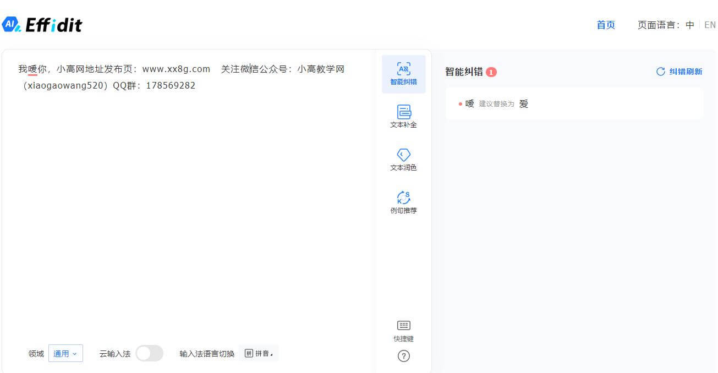Expand the domain selector under 领域
718x373 pixels.
point(65,353)
